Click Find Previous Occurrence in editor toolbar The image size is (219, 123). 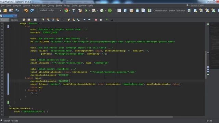click(x=48, y=20)
